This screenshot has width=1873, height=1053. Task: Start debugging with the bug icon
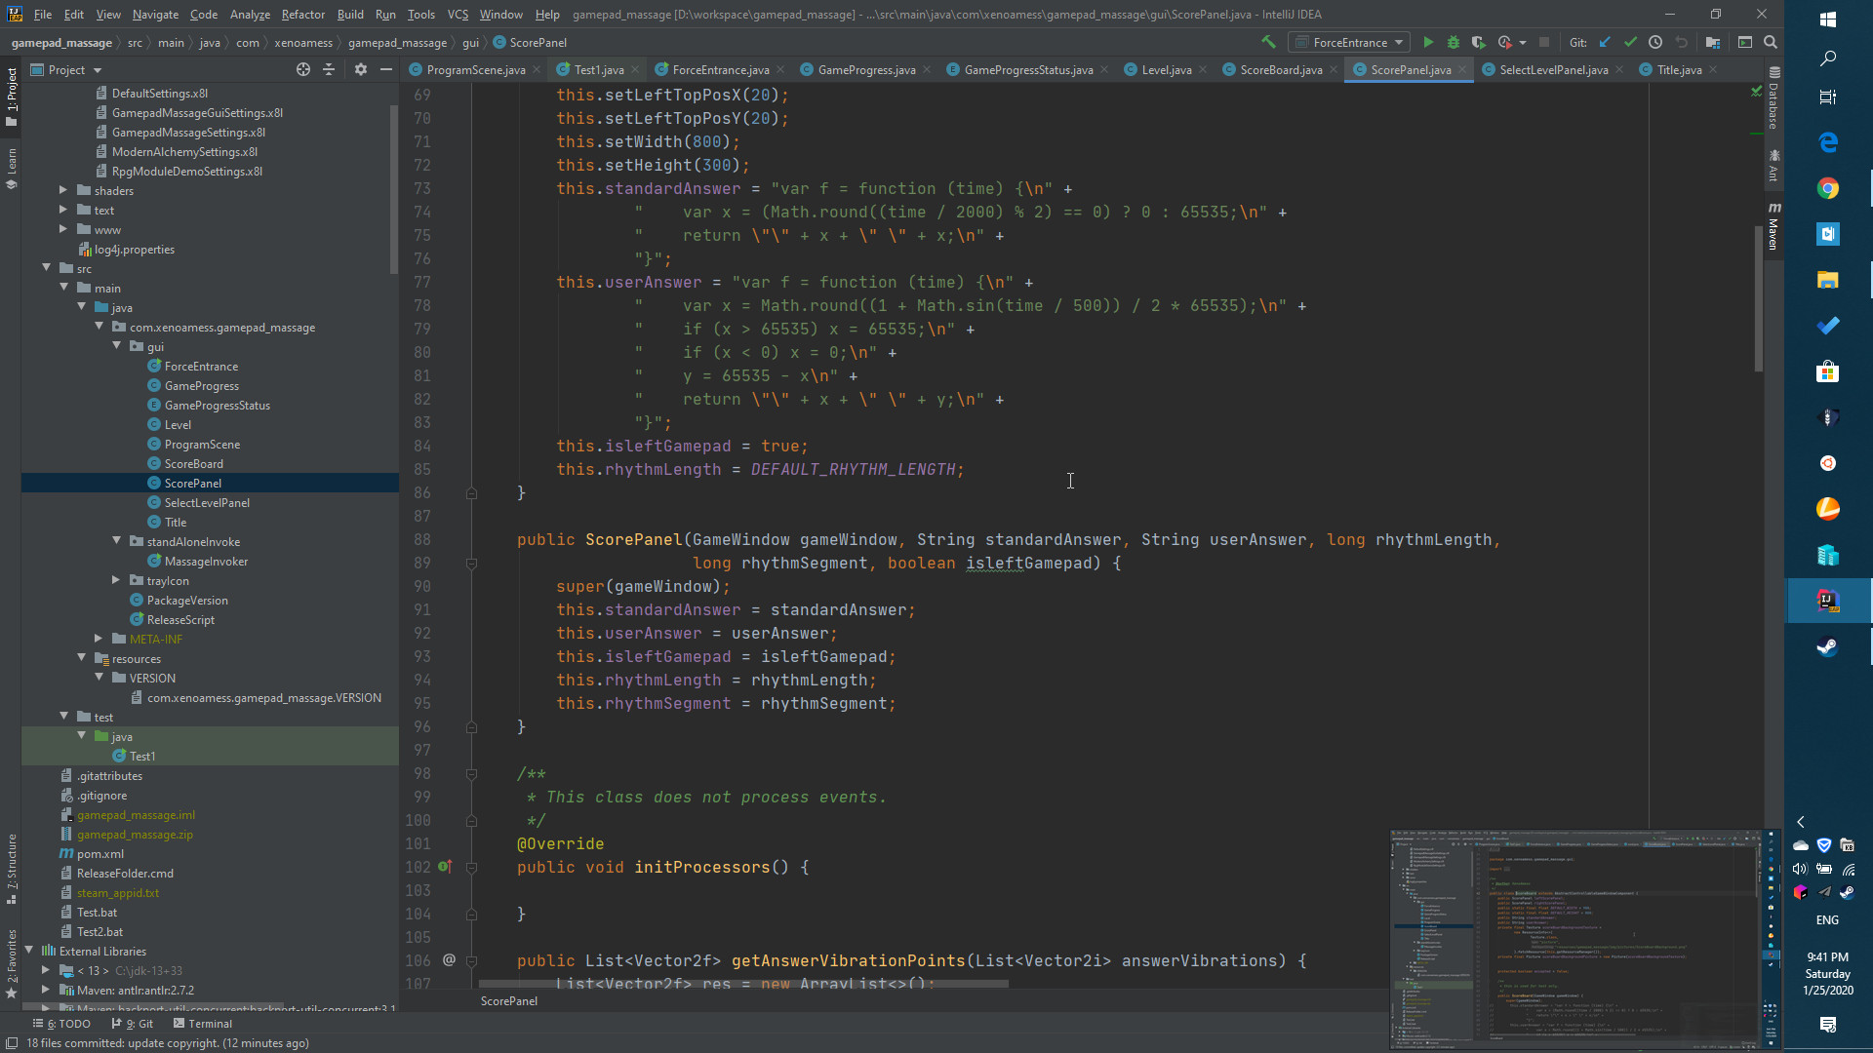tap(1454, 42)
